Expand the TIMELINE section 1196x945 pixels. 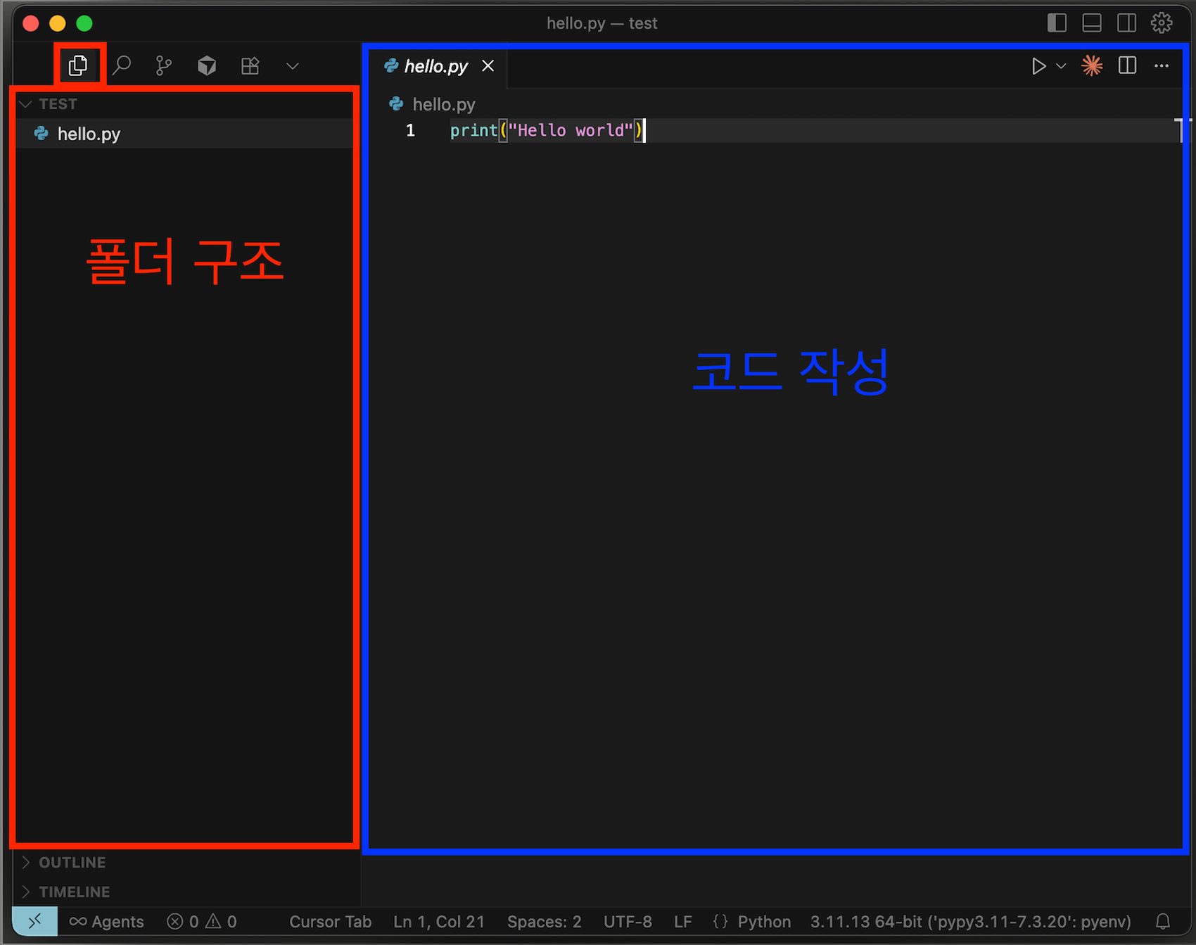click(x=74, y=892)
